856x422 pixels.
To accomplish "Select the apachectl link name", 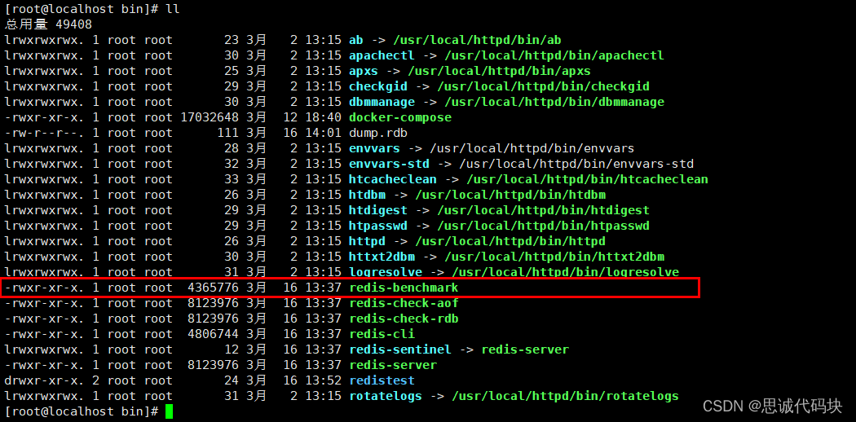I will pyautogui.click(x=382, y=55).
